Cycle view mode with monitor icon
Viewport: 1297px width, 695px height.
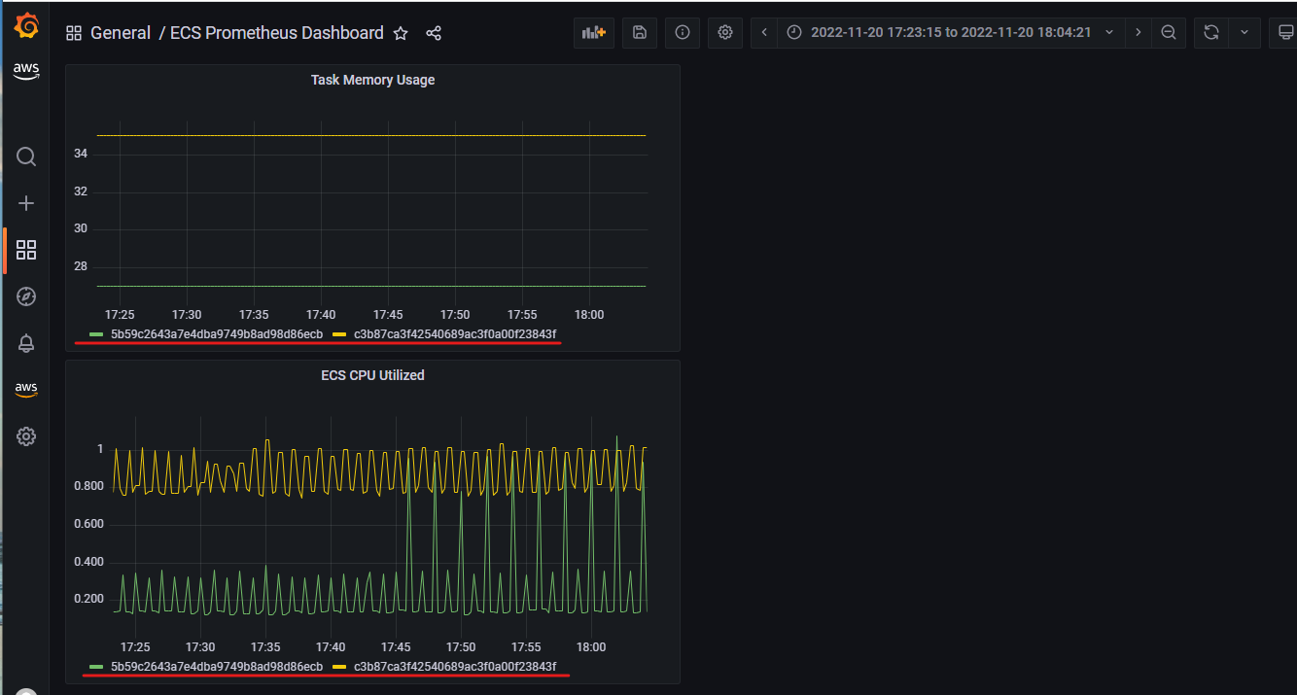coord(1282,33)
